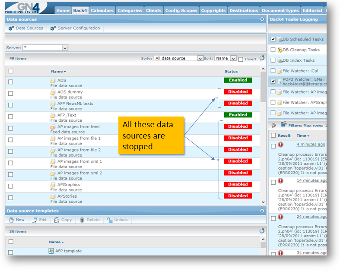340x271 pixels.
Task: Open the Clients tab
Action: [153, 10]
